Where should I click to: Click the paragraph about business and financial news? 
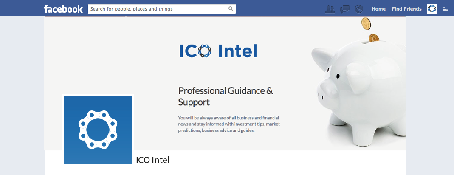tap(229, 124)
